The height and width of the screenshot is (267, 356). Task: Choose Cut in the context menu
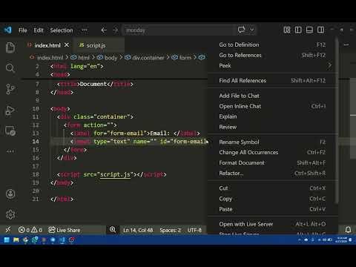point(272,188)
